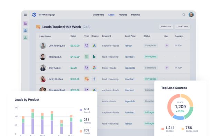Open the /contact lead page for Miranda Lin

pyautogui.click(x=130, y=57)
